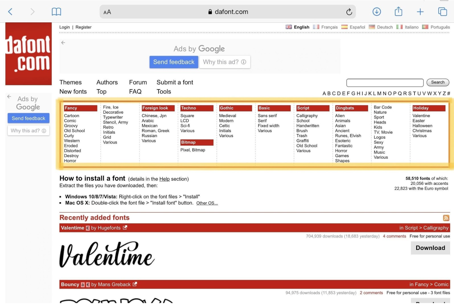Click the info icon in top Why this ad

coord(244,62)
